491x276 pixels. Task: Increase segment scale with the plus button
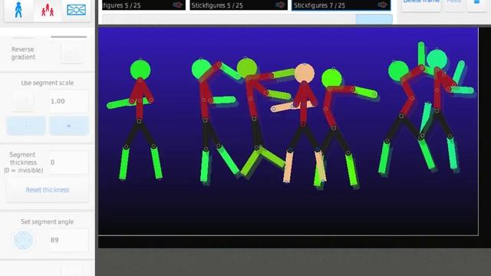[x=68, y=126]
